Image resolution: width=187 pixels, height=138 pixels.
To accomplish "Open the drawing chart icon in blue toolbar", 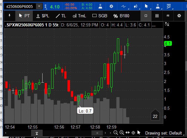I will [169, 6].
